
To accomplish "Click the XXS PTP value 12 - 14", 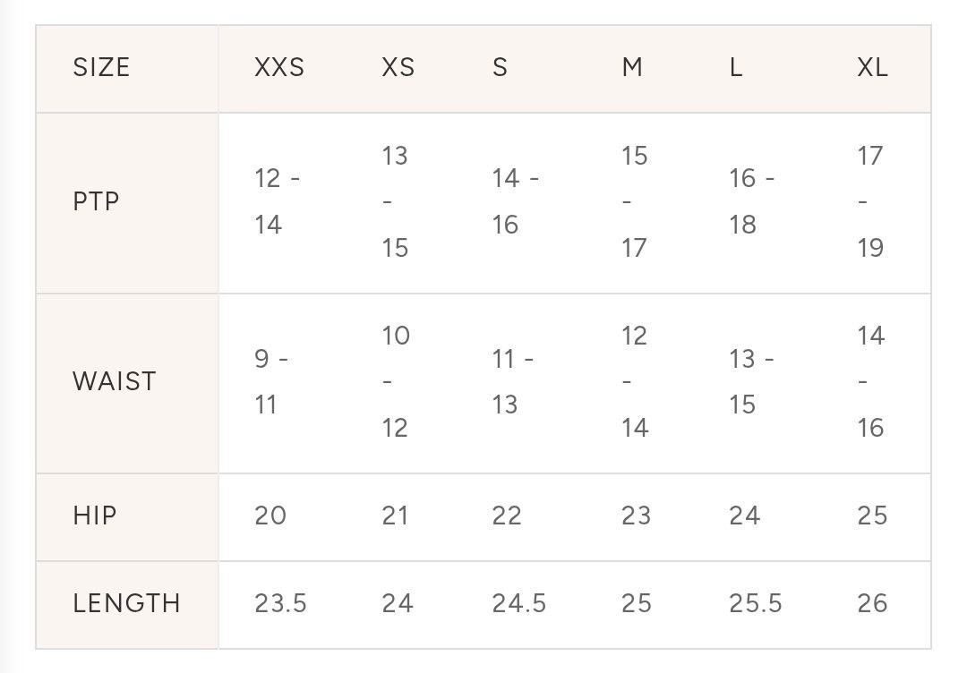I will pos(277,201).
